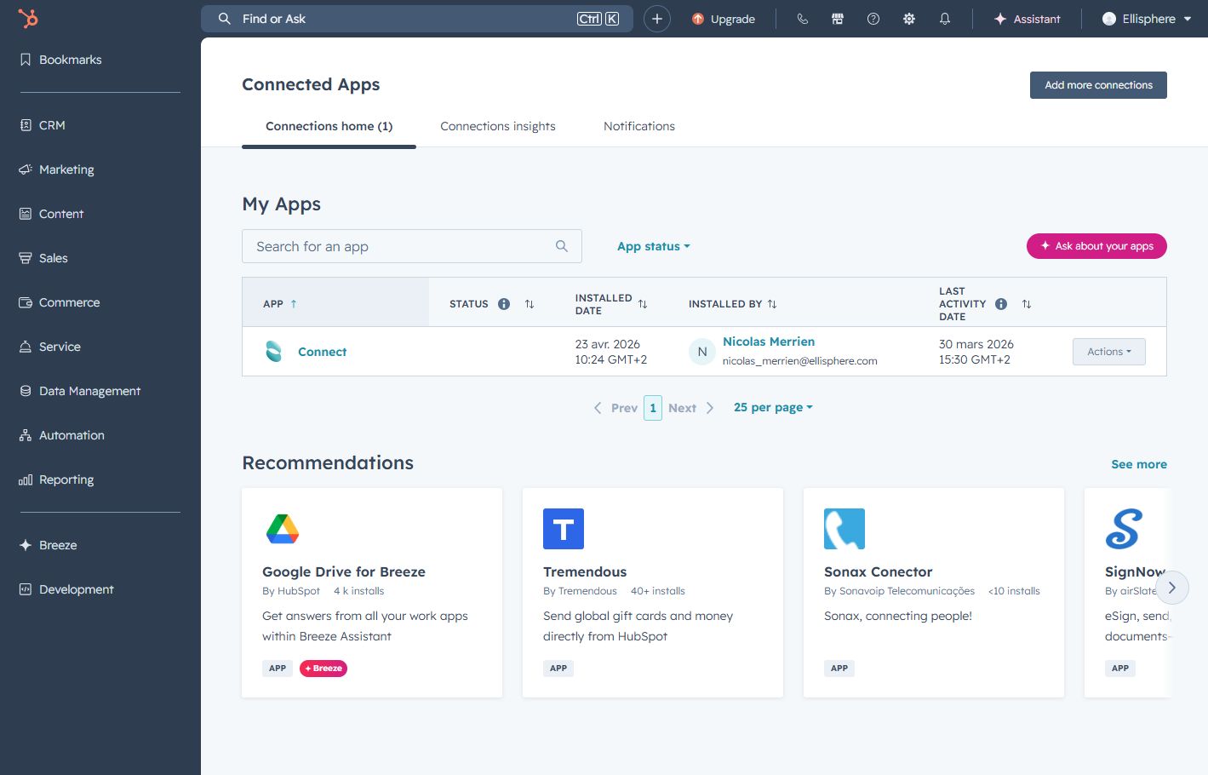Click the Sonax Conector phone logo
This screenshot has width=1208, height=775.
pyautogui.click(x=844, y=529)
